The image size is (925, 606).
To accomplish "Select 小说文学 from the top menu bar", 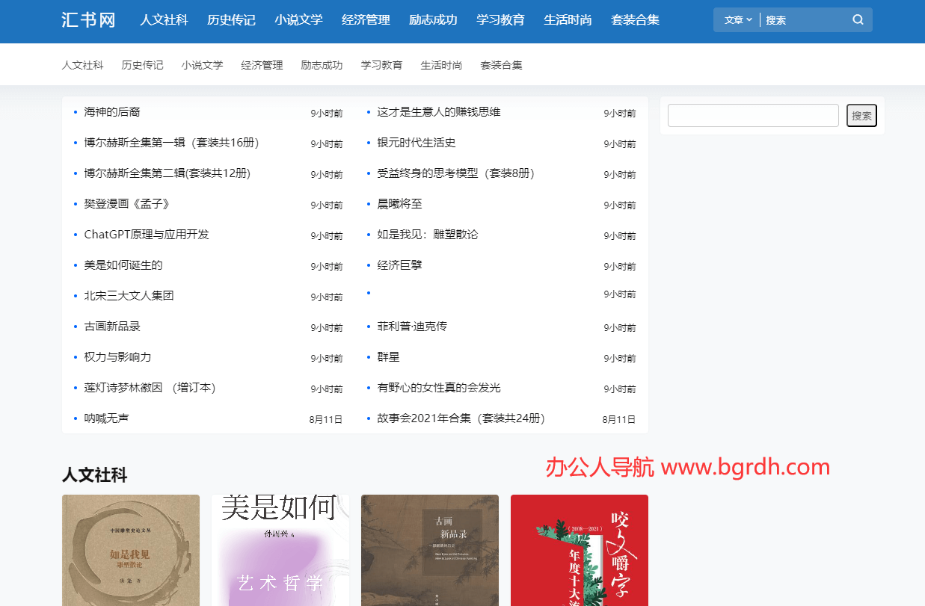I will pyautogui.click(x=298, y=19).
